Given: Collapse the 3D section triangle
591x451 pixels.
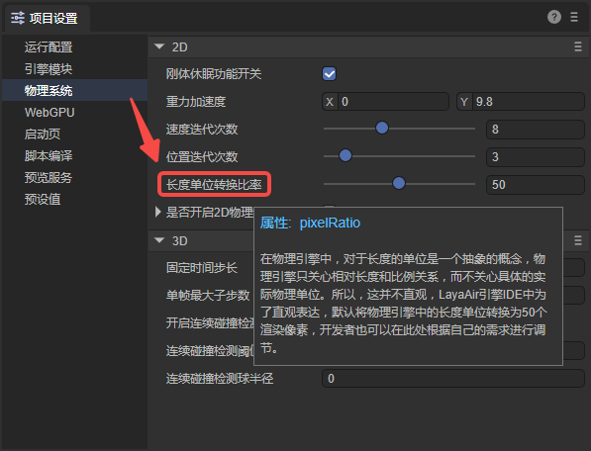Looking at the screenshot, I should coord(159,240).
